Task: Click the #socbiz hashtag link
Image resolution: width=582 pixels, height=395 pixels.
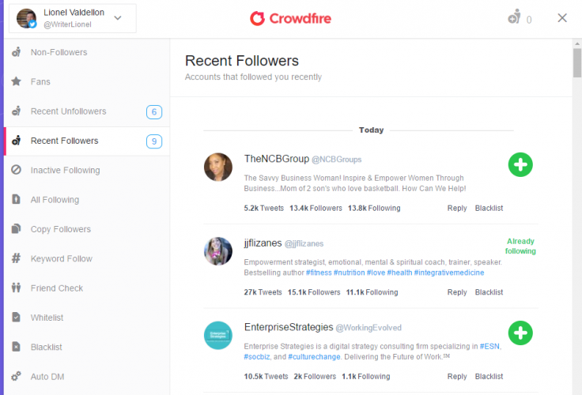Action: tap(256, 357)
